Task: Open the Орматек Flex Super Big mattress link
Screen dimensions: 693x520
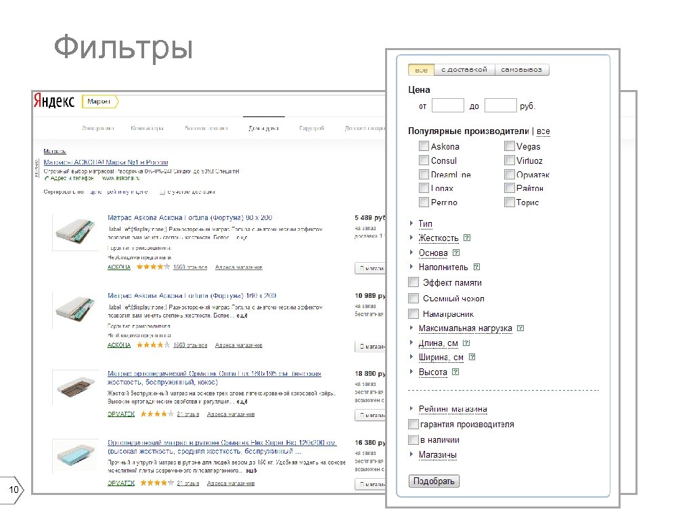Action: pos(222,447)
